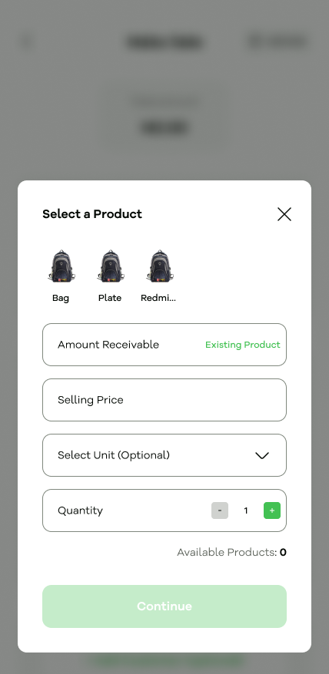329x674 pixels.
Task: Click the Available Products count
Action: (x=283, y=553)
